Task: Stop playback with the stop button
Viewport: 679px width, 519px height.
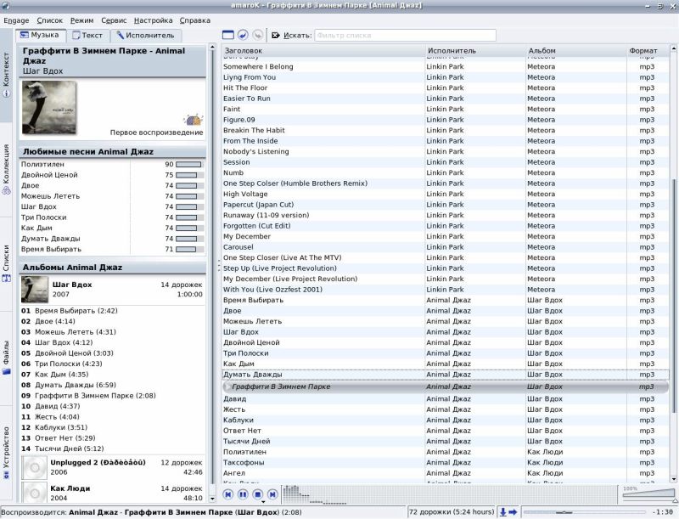Action: point(258,494)
